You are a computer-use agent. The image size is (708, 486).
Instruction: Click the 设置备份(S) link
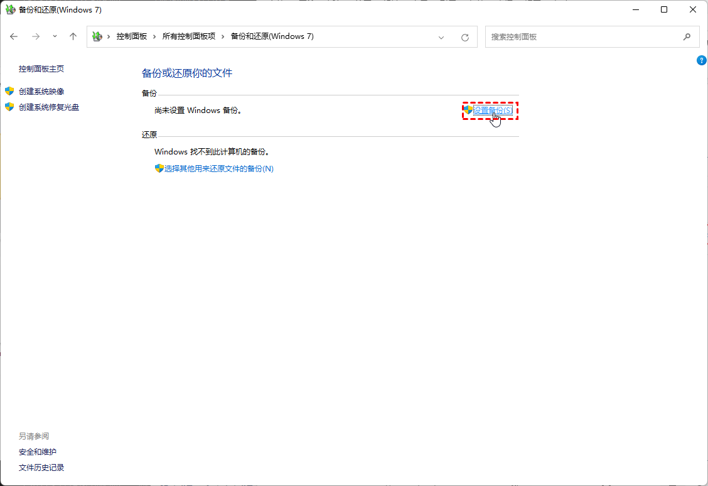(x=492, y=111)
